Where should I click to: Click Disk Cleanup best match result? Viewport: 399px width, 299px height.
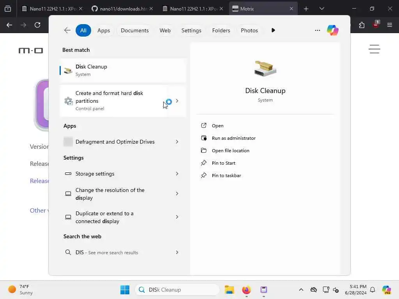[123, 70]
